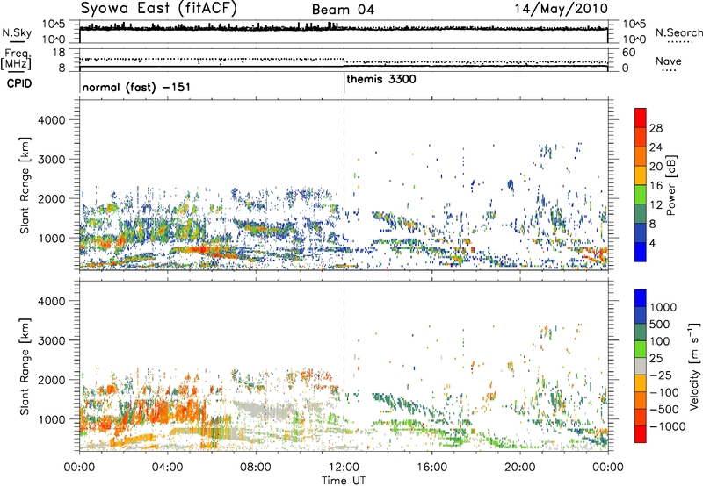
Task: Click the "Nave" legend label
Action: pos(669,61)
